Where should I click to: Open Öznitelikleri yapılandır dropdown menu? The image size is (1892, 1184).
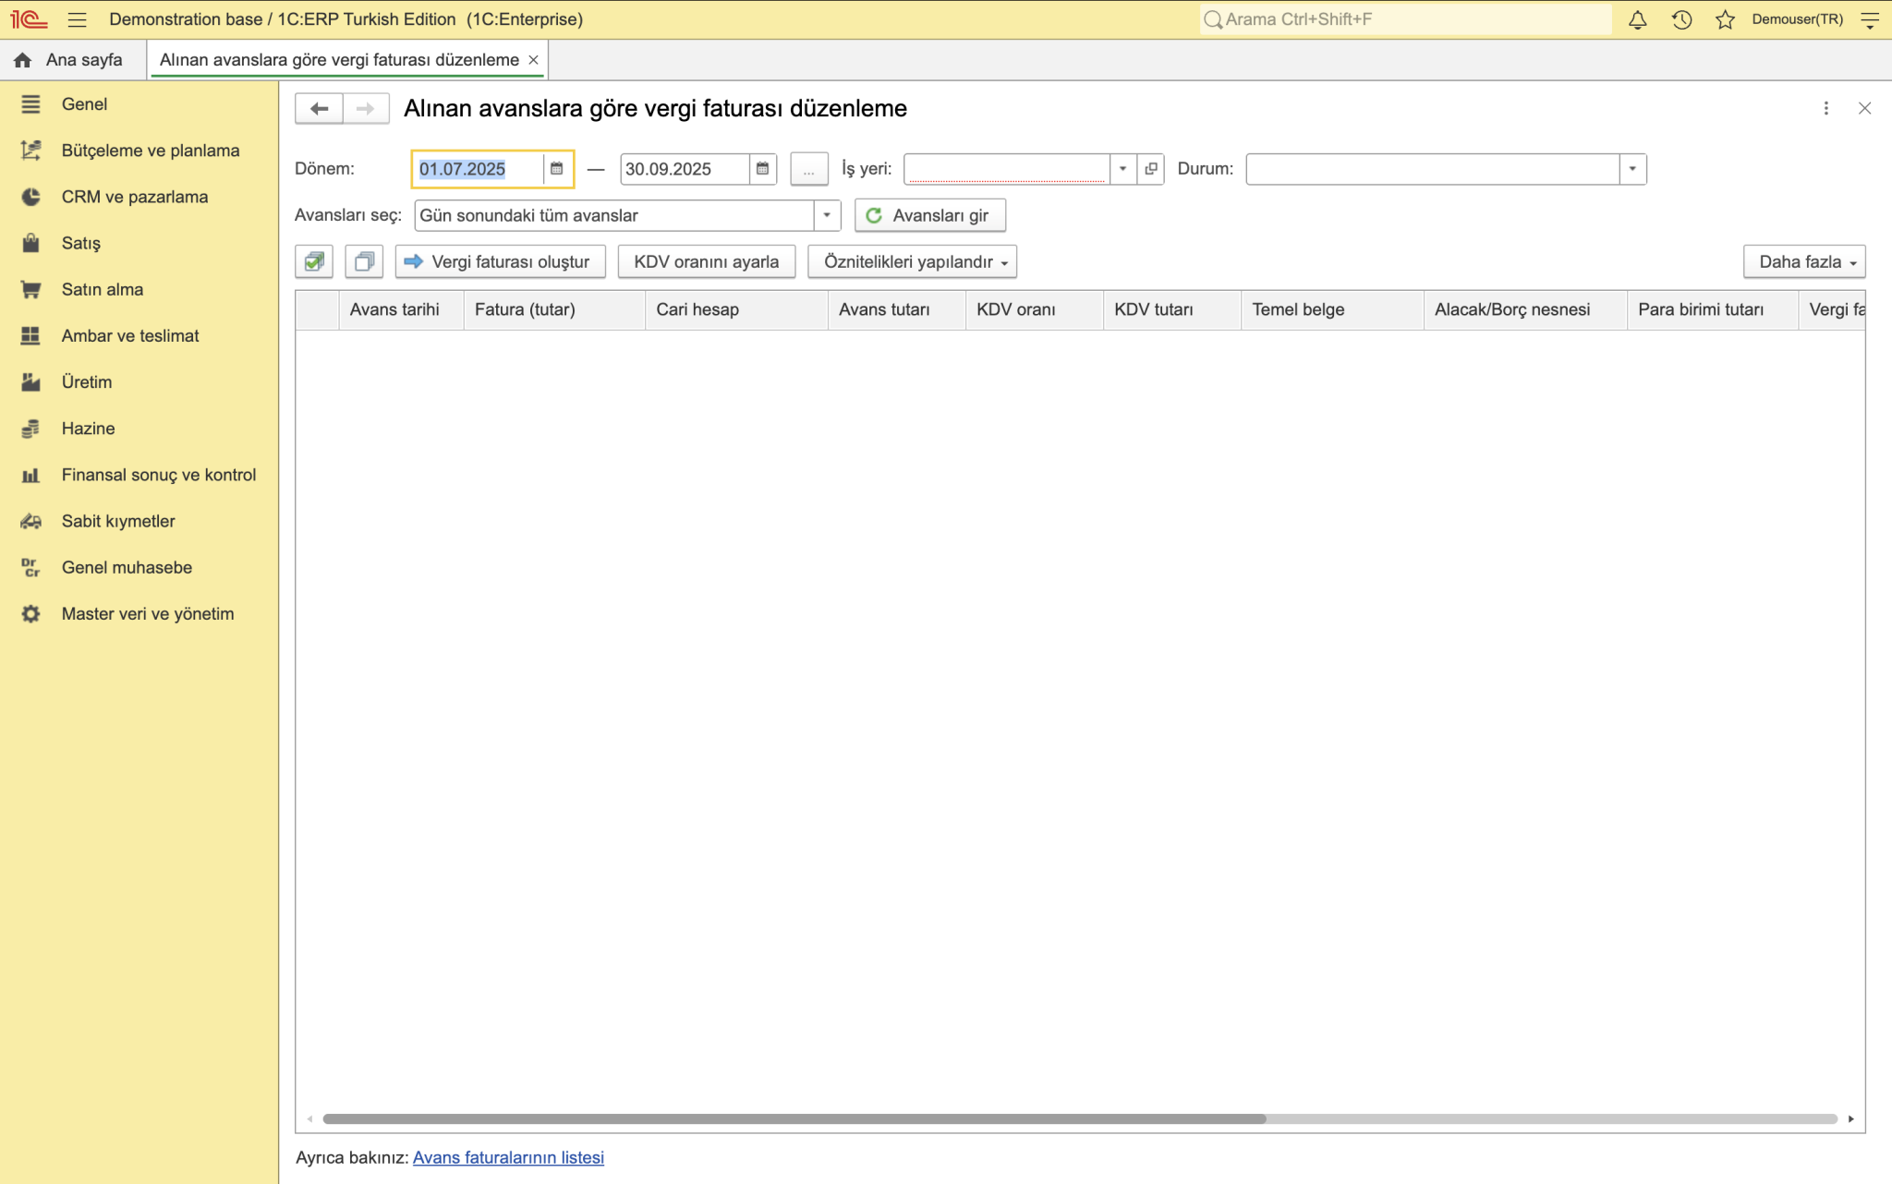(x=913, y=261)
